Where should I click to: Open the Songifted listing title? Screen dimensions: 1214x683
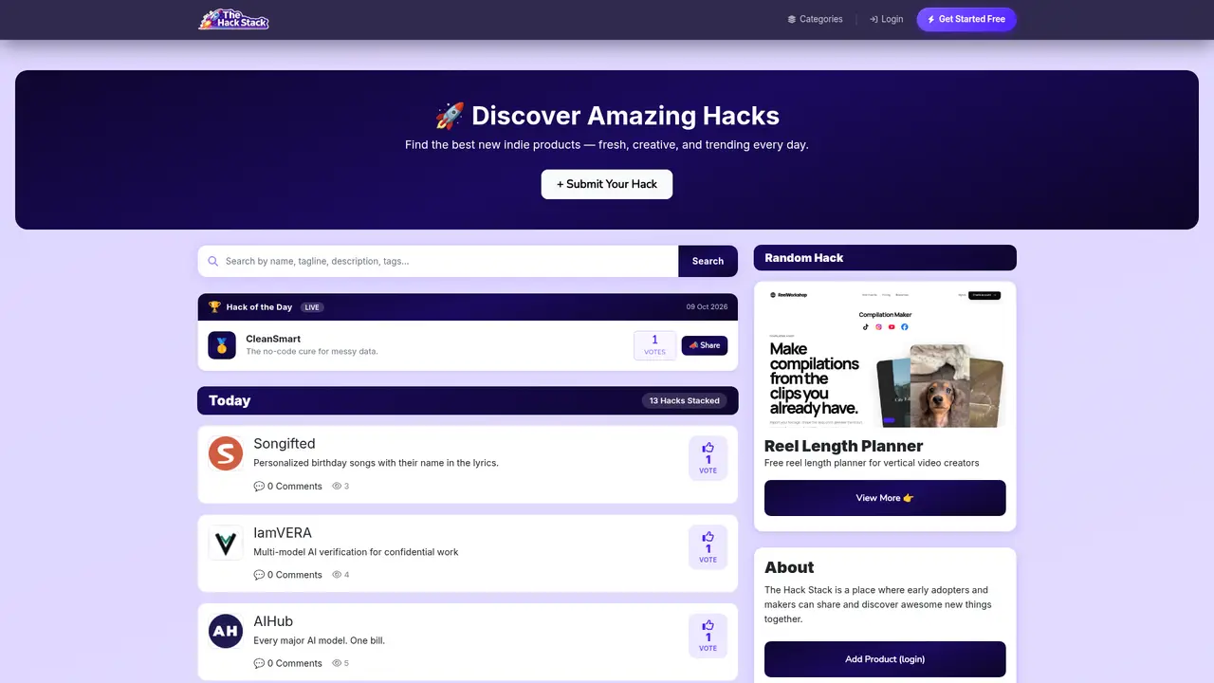[x=285, y=443]
